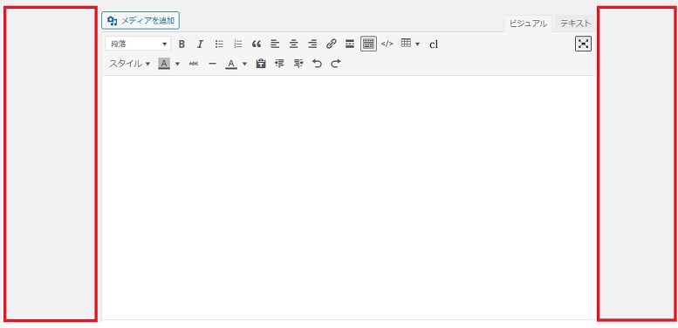
Task: Insert or edit a link
Action: (x=332, y=44)
